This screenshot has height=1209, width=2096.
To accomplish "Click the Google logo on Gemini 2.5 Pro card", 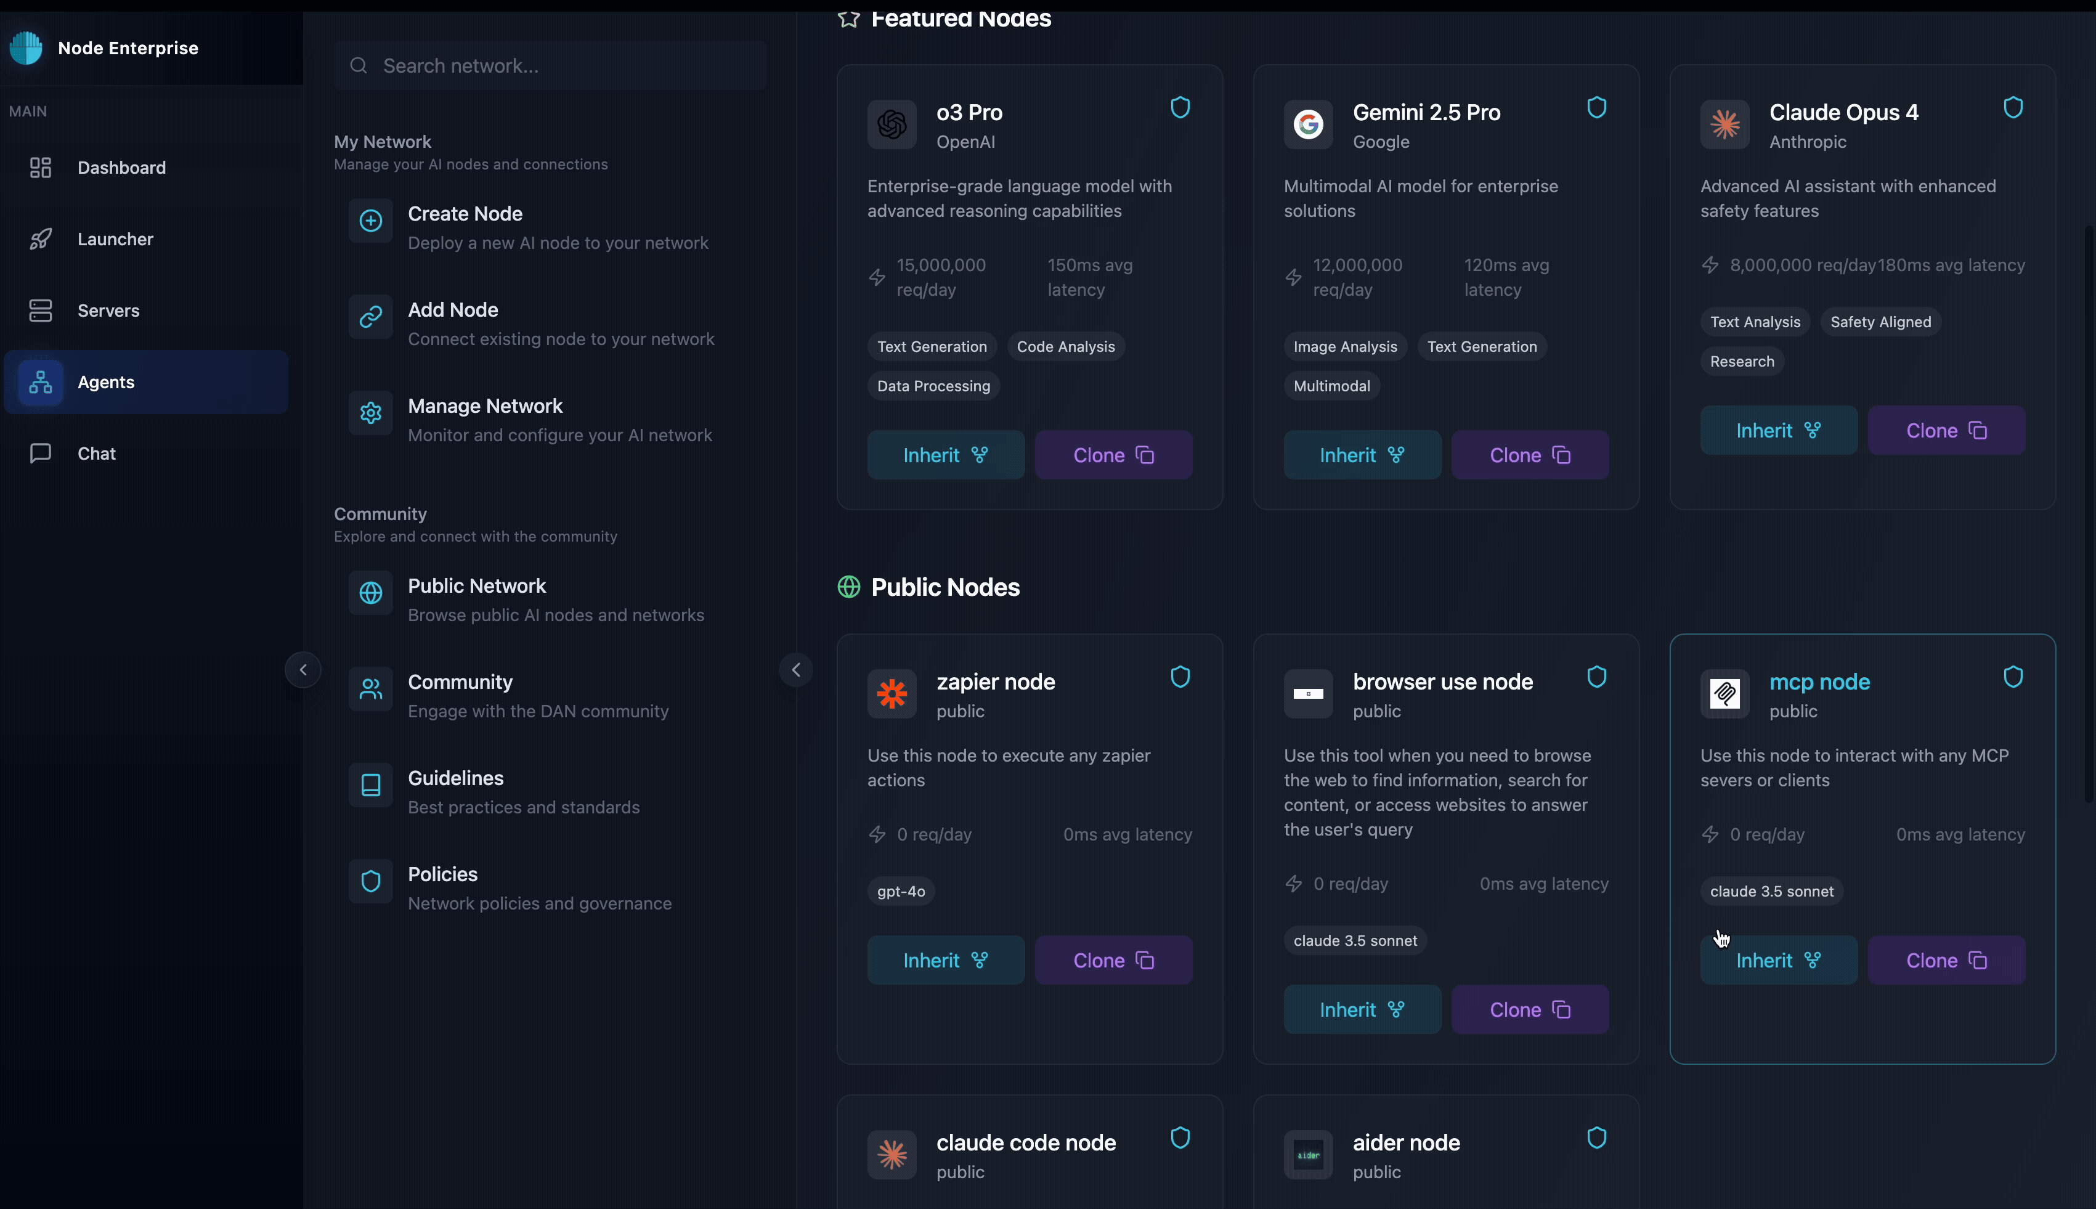I will [1307, 124].
